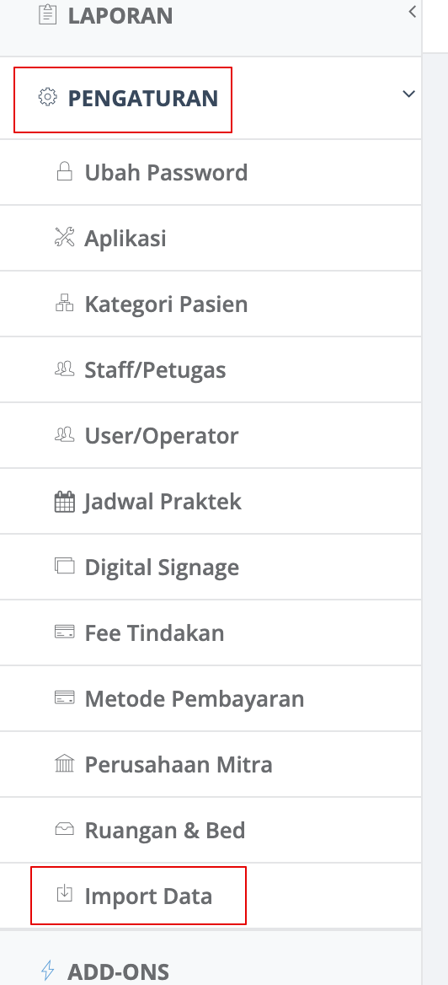Viewport: 448px width, 985px height.
Task: Expand the LAPORAN section using its arrow
Action: (x=412, y=11)
